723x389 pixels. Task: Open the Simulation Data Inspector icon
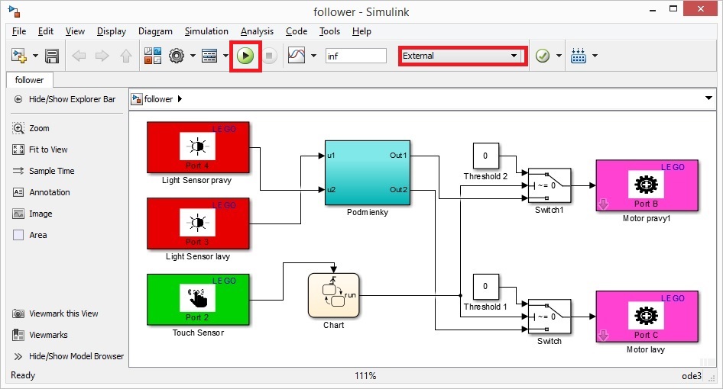[x=297, y=56]
